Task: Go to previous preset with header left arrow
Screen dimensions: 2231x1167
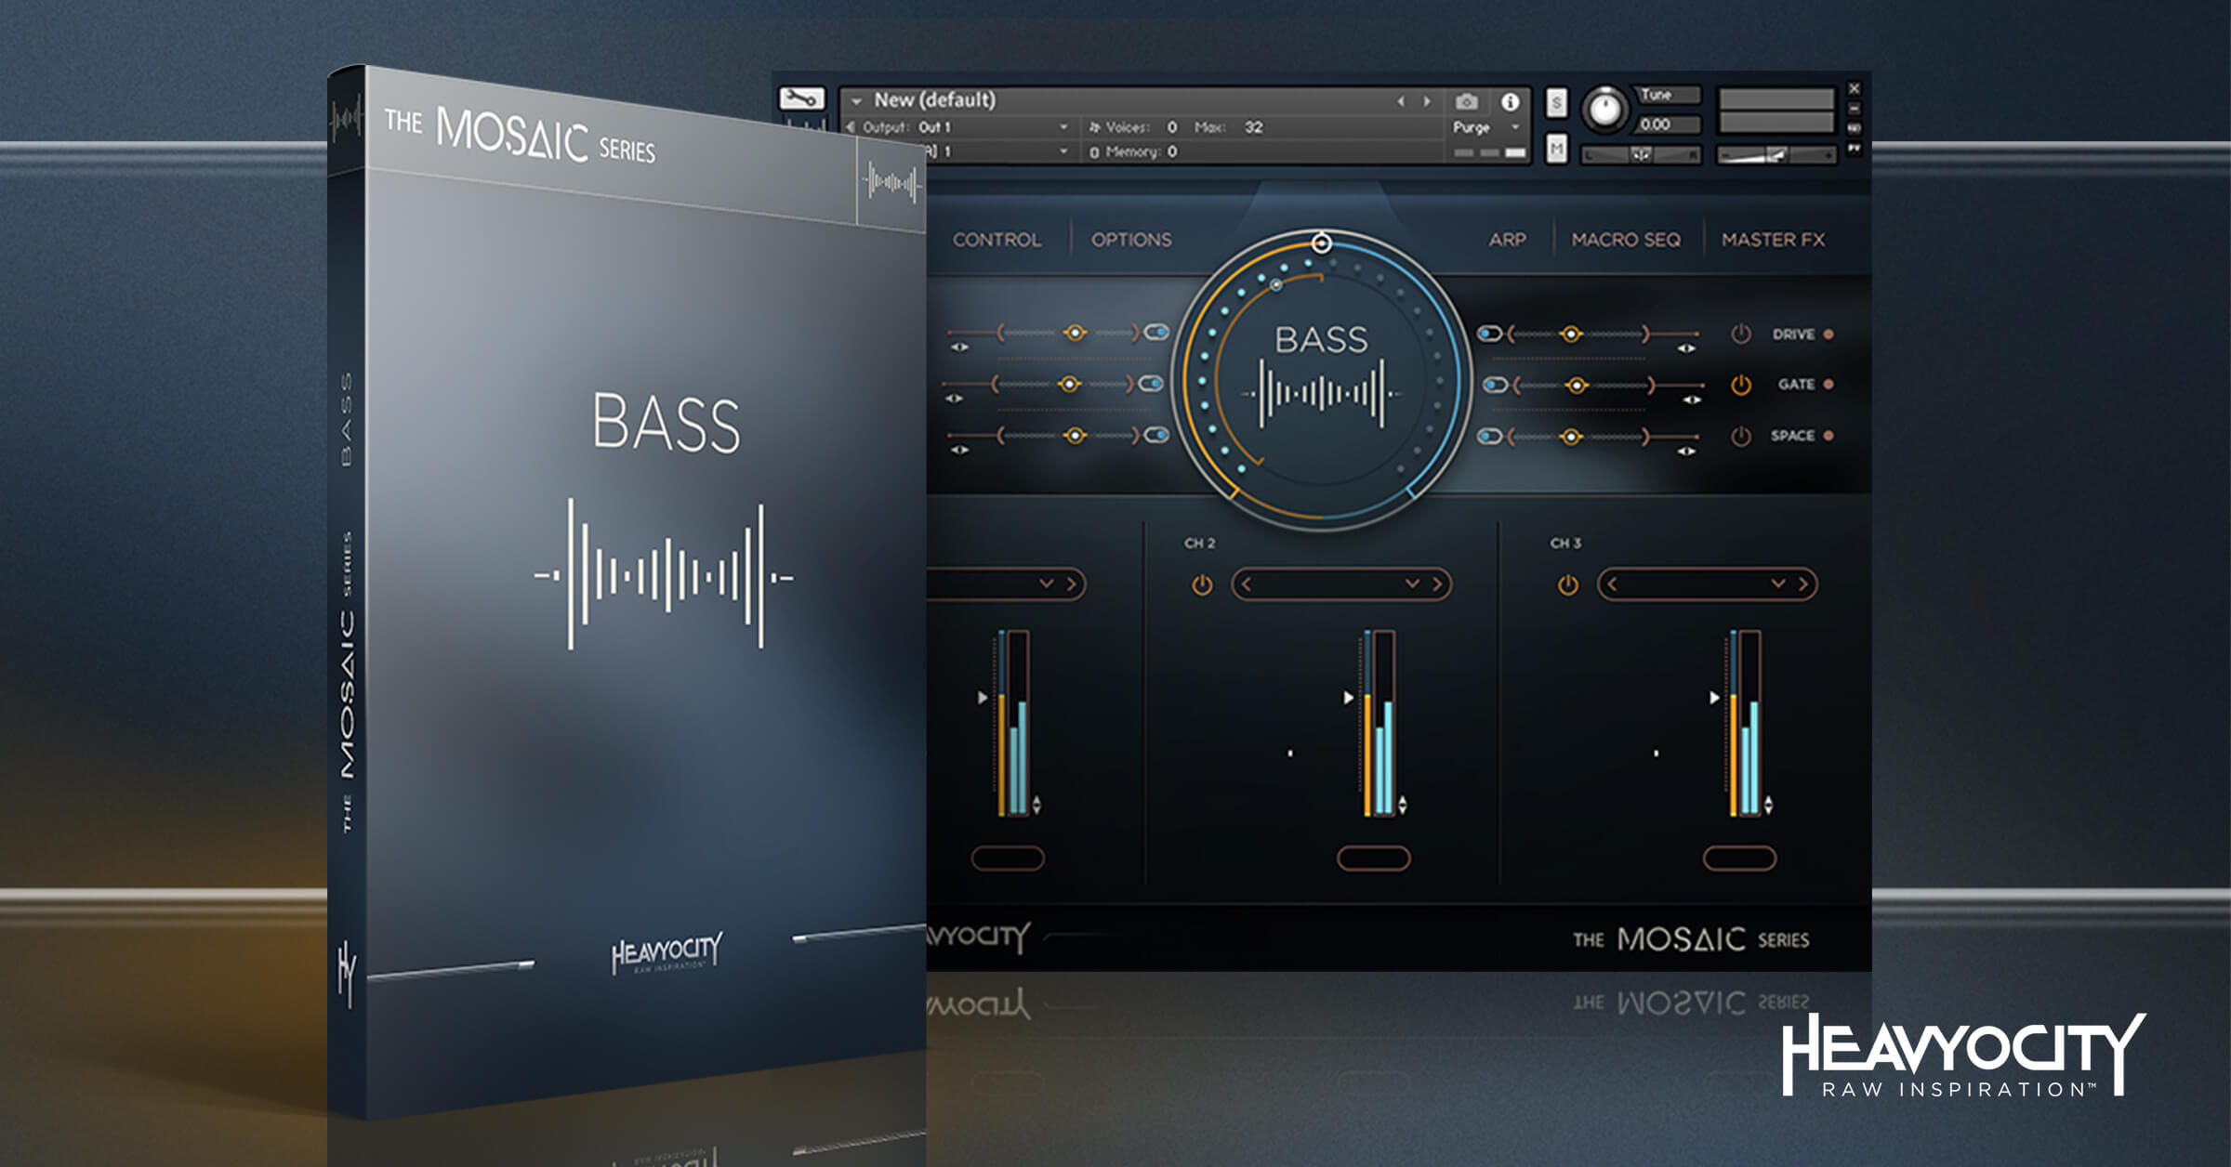Action: 1401,101
